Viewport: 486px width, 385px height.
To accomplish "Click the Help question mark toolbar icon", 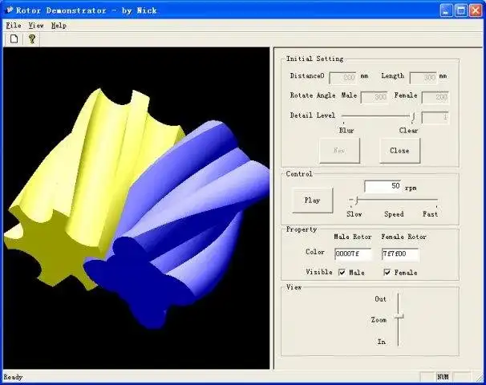I will 31,39.
